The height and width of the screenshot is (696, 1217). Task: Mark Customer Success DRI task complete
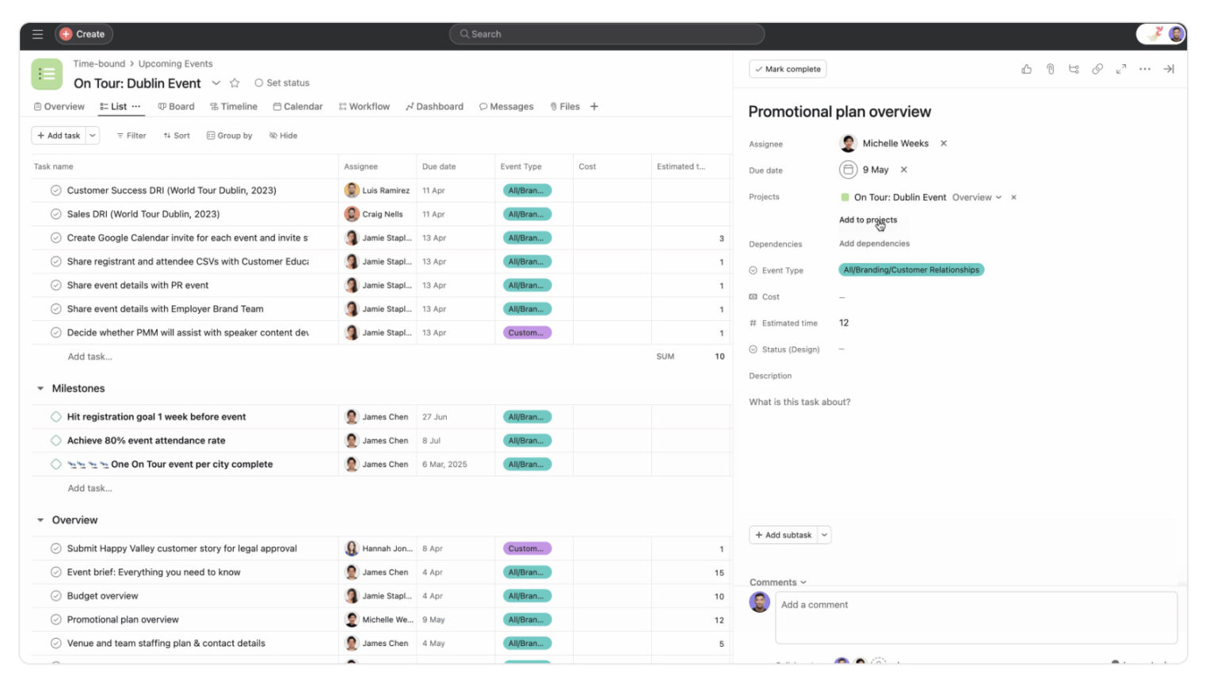click(55, 190)
